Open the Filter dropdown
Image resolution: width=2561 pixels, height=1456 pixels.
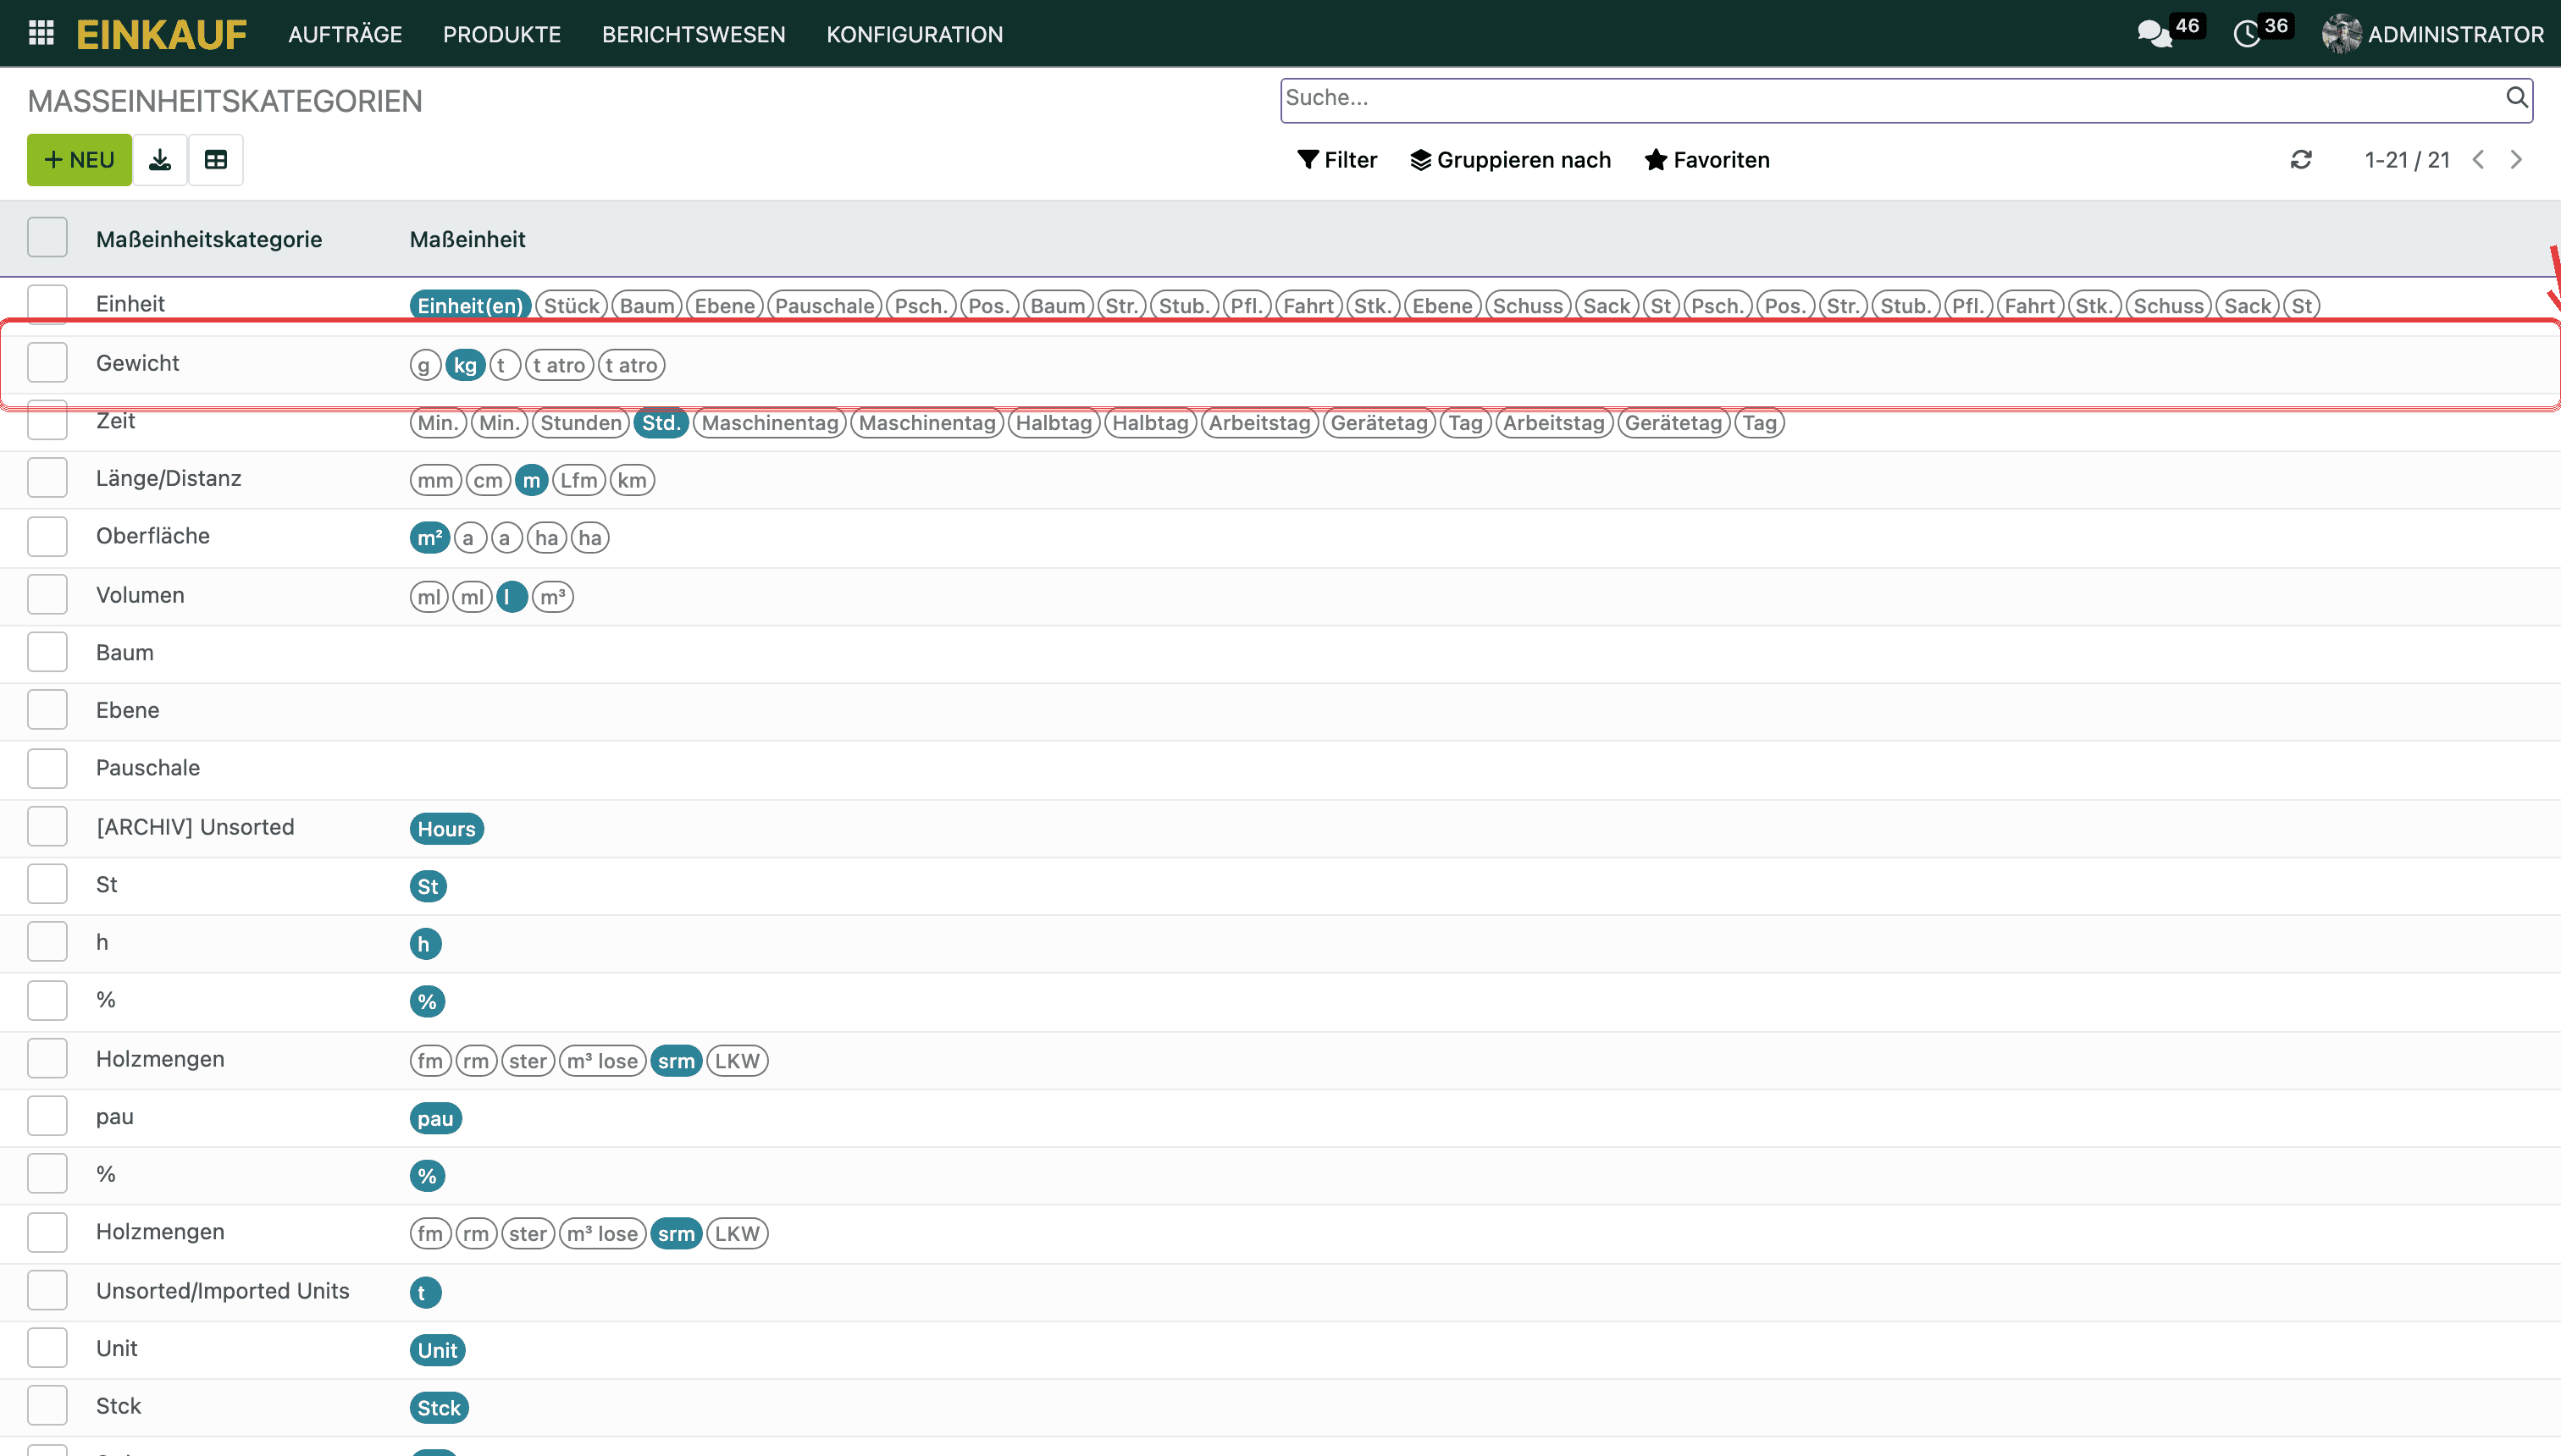tap(1336, 160)
